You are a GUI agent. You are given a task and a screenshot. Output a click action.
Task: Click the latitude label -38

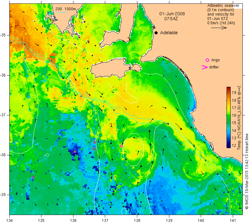click(x=3, y=155)
